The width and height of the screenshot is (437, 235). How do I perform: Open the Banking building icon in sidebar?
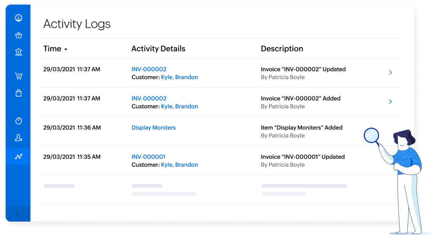coord(19,52)
